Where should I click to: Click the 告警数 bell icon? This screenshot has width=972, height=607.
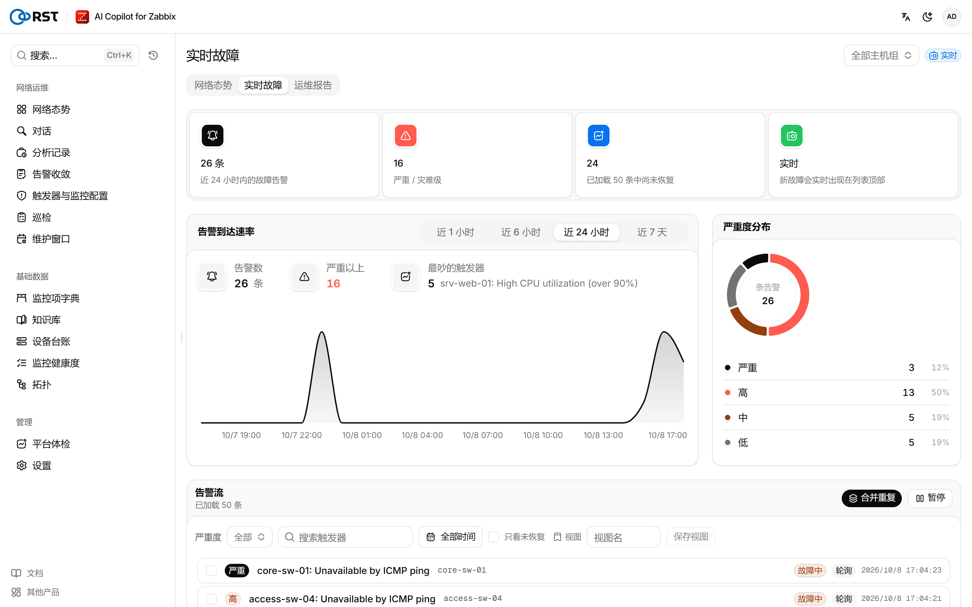[212, 276]
